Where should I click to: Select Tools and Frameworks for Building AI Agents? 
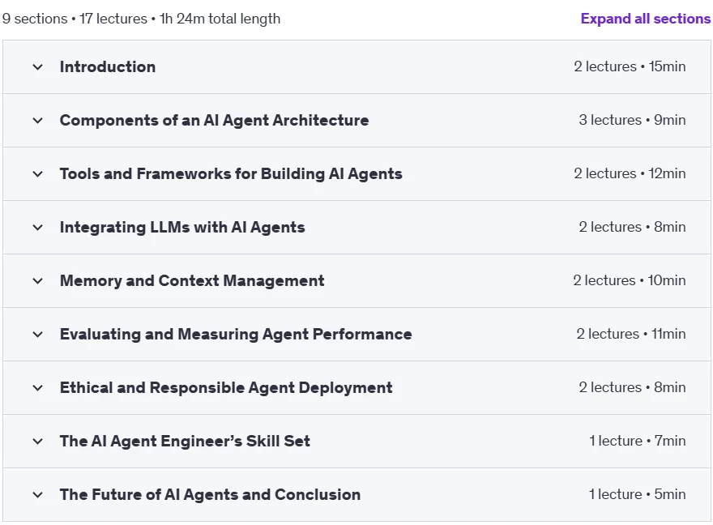[231, 173]
